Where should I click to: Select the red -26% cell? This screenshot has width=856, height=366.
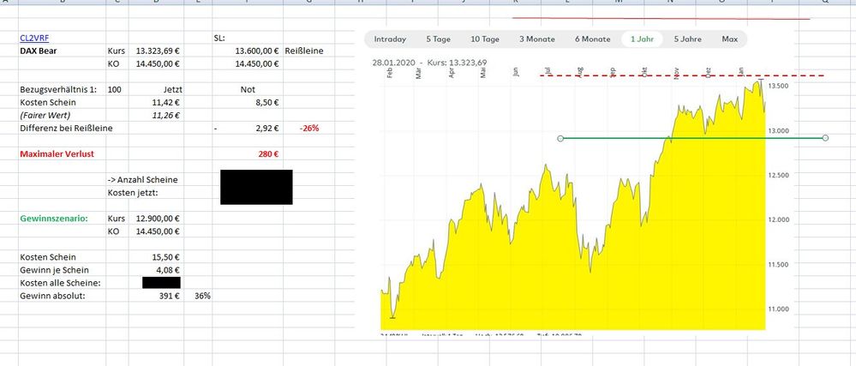click(309, 129)
